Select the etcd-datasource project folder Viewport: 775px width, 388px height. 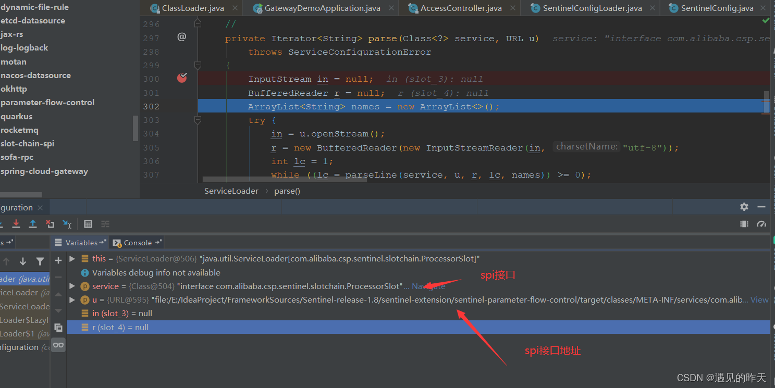(x=33, y=20)
